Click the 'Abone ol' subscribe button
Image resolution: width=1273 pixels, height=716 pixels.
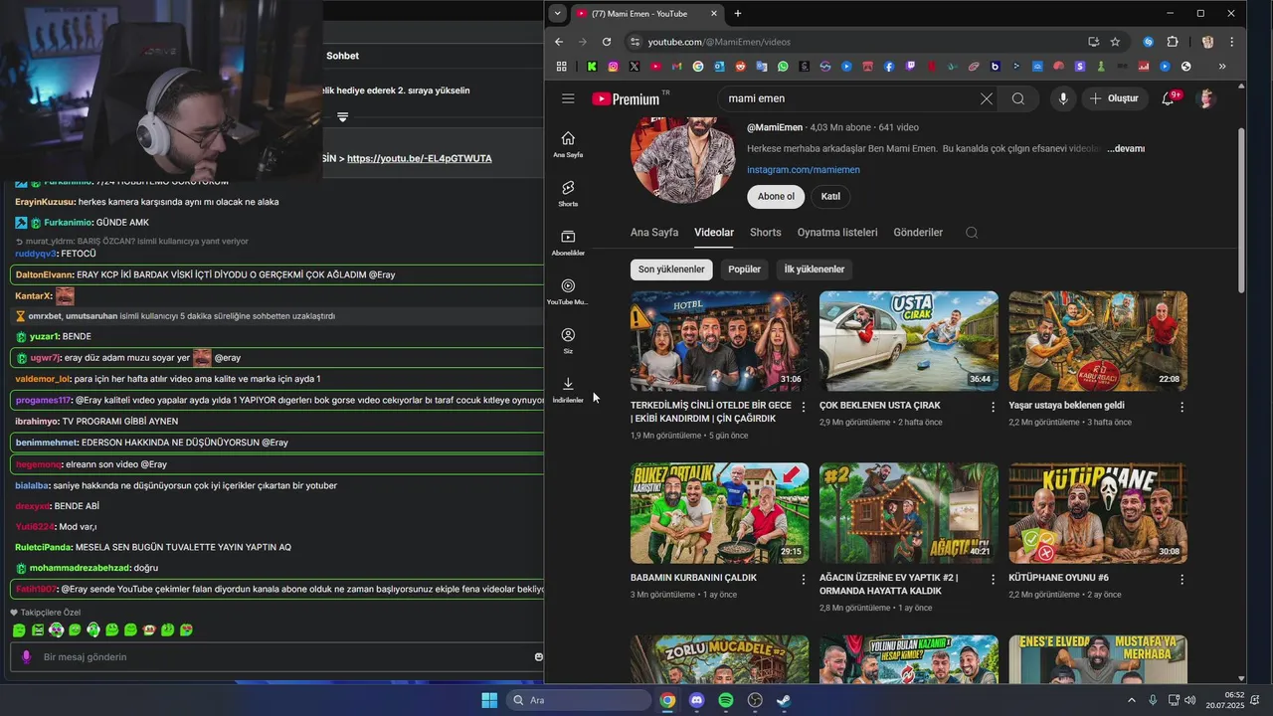tap(776, 196)
